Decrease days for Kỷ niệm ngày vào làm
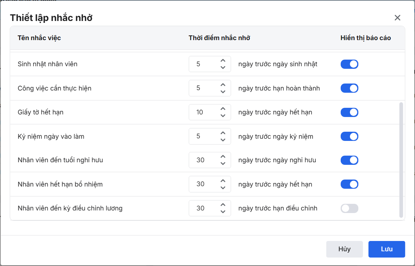 tap(223, 140)
